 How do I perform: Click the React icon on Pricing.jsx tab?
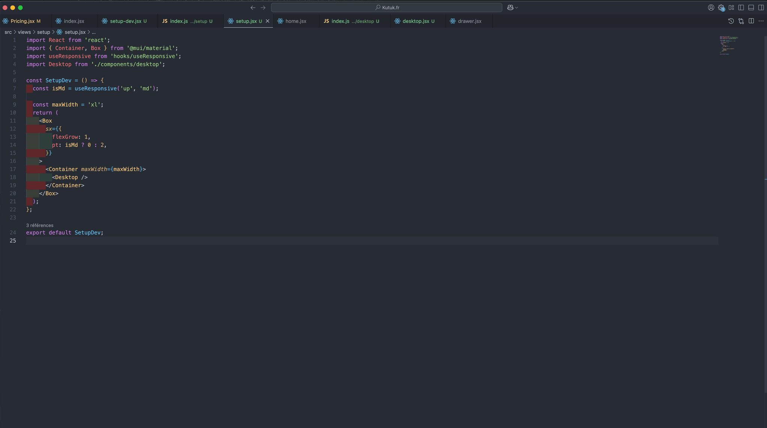pos(5,21)
